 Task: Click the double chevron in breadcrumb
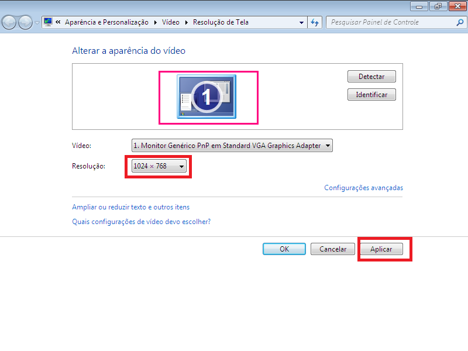[58, 22]
